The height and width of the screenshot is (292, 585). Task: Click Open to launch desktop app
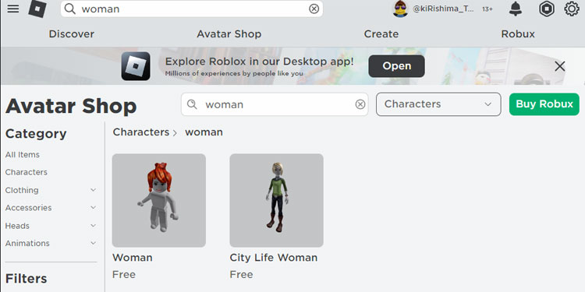pyautogui.click(x=396, y=66)
